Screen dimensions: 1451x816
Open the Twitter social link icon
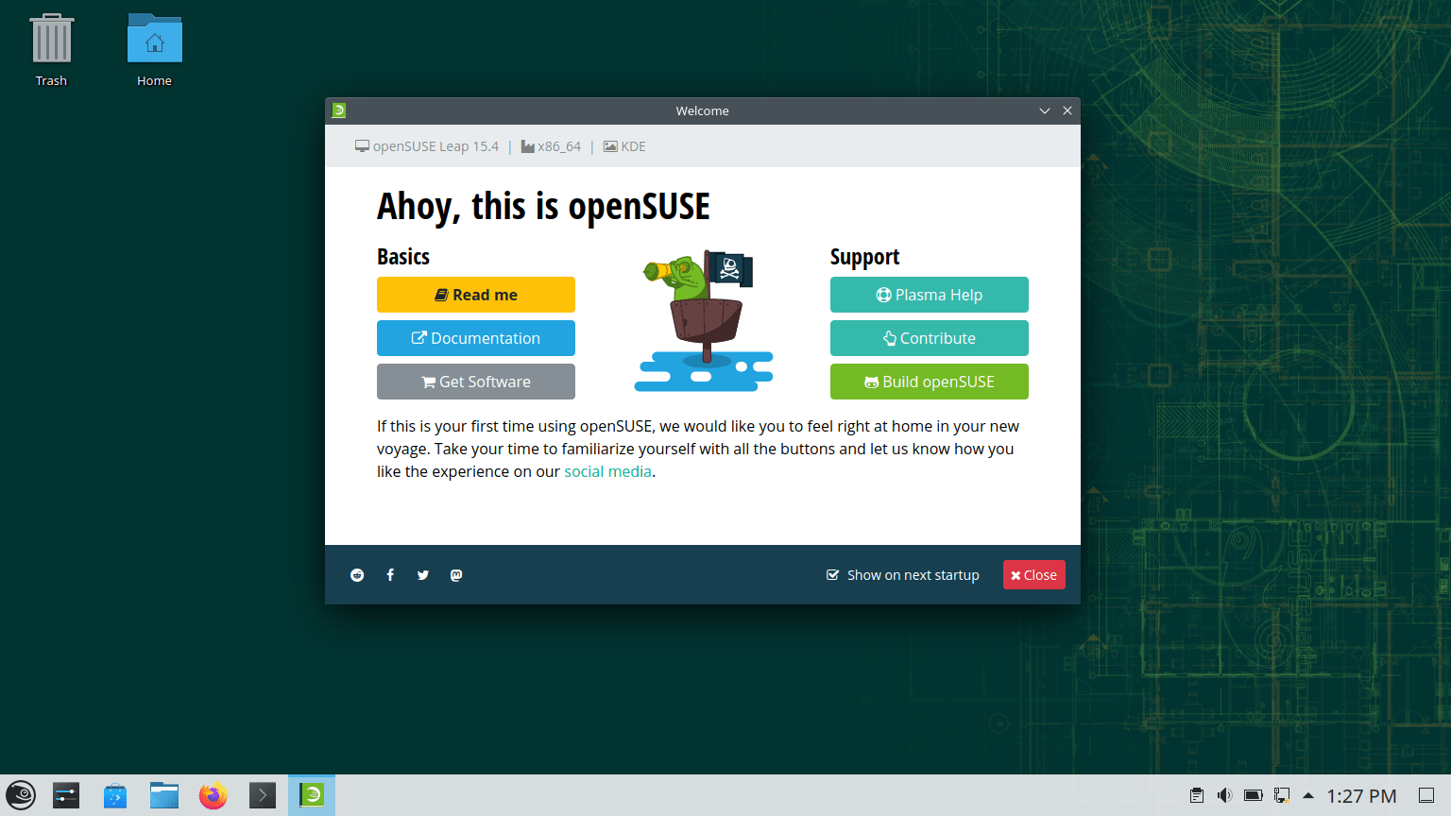423,575
